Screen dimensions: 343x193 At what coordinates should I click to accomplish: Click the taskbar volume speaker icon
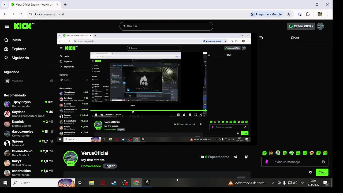[295, 183]
